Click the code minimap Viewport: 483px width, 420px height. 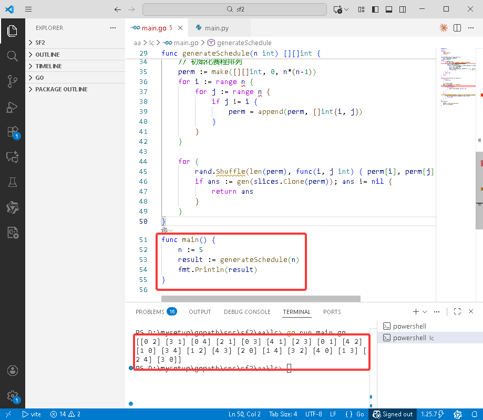pos(458,77)
